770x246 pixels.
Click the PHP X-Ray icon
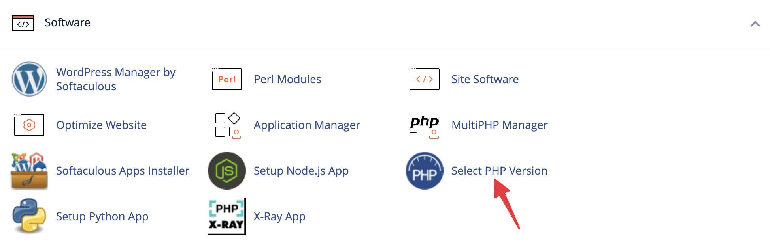(x=227, y=216)
